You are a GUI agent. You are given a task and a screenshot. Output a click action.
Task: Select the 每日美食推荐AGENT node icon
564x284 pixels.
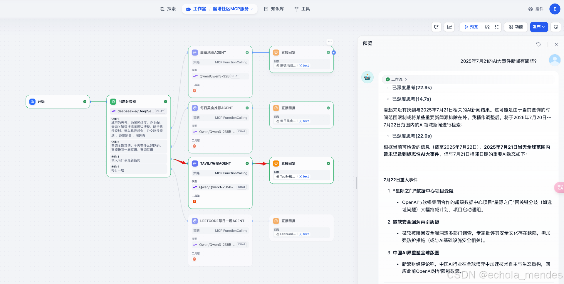tap(195, 108)
